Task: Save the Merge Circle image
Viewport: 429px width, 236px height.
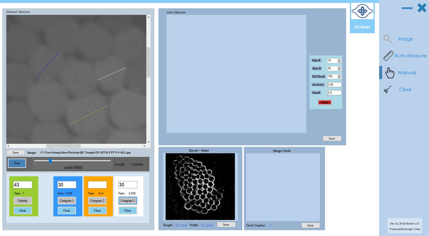Action: click(311, 225)
